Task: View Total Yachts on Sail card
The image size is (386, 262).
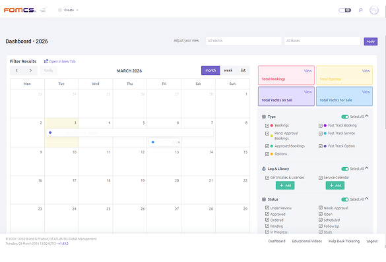Action: coord(307,92)
